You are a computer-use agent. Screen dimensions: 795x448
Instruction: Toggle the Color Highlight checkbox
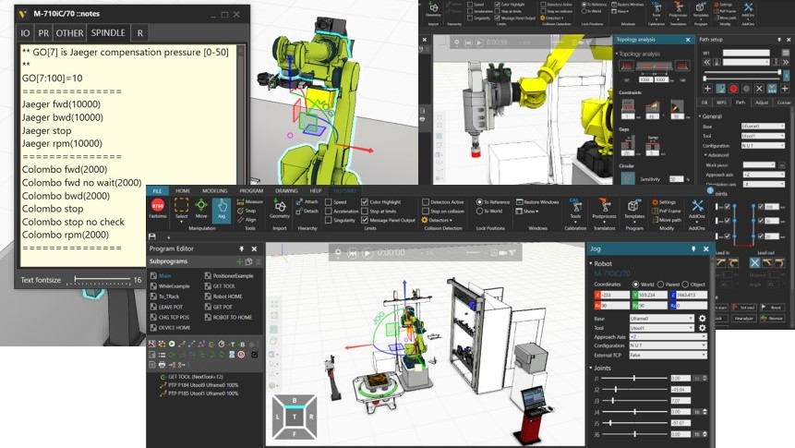[364, 201]
